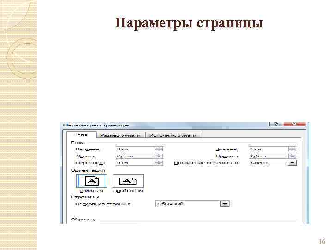Viewport: 333px width, 250px height.
Task: Click the Левое margin input field
Action: pyautogui.click(x=135, y=156)
